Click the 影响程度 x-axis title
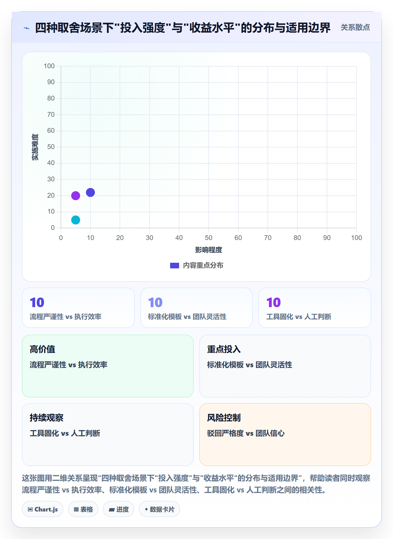393x539 pixels. pyautogui.click(x=209, y=250)
